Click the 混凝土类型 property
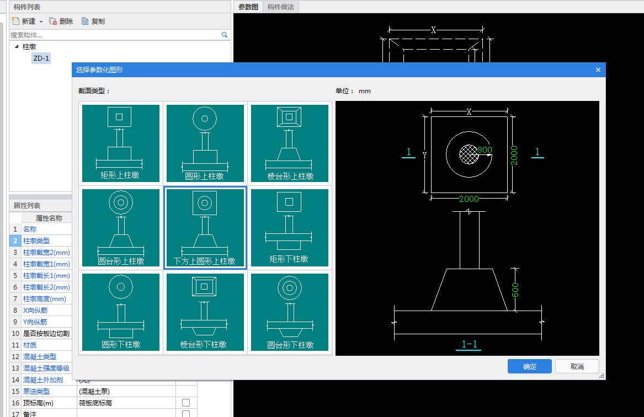 (x=39, y=357)
